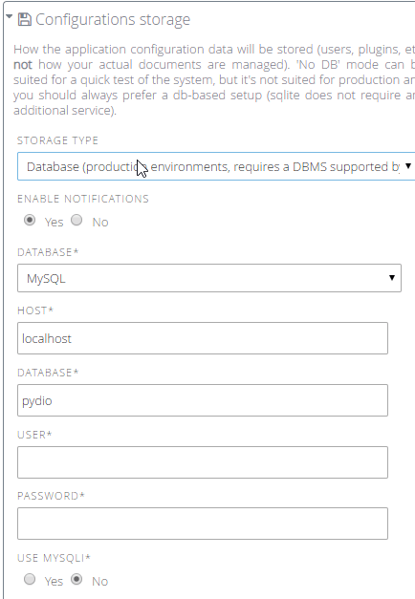This screenshot has height=599, width=415.
Task: Open the MySQL database type dropdown
Action: 209,278
